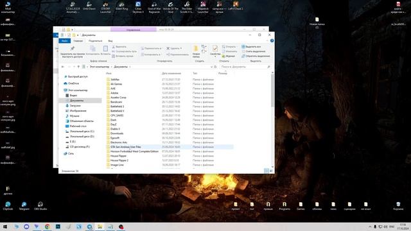Click the blue help question mark icon

click(x=272, y=40)
